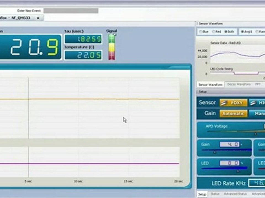Close the NF_QM633 tab
Screen dimensions: 265x198
tap(38, 18)
